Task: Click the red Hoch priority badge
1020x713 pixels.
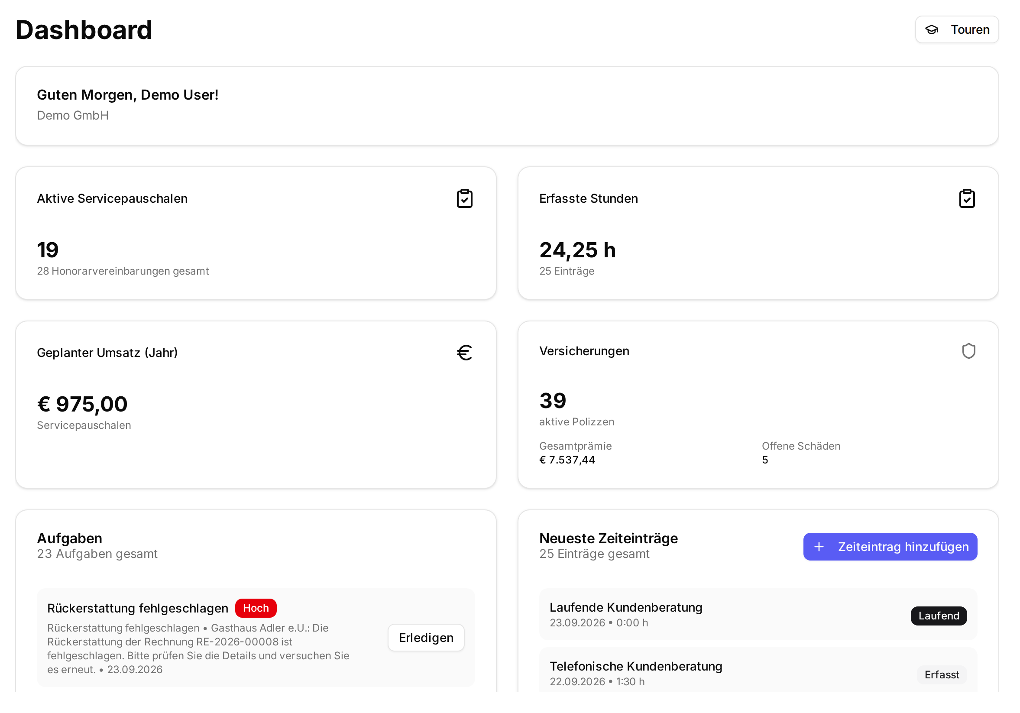Action: coord(256,608)
